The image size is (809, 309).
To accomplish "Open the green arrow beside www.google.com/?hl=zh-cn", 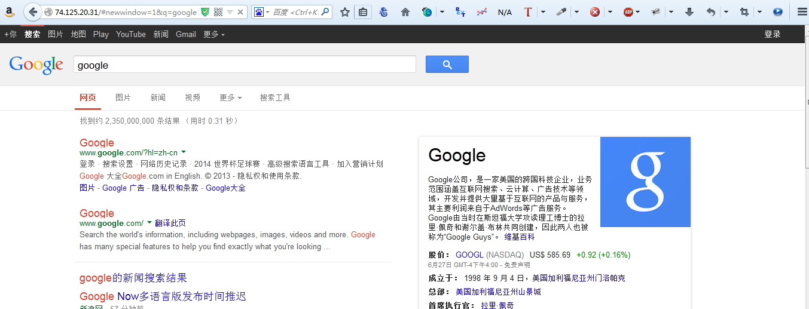I will (x=184, y=152).
